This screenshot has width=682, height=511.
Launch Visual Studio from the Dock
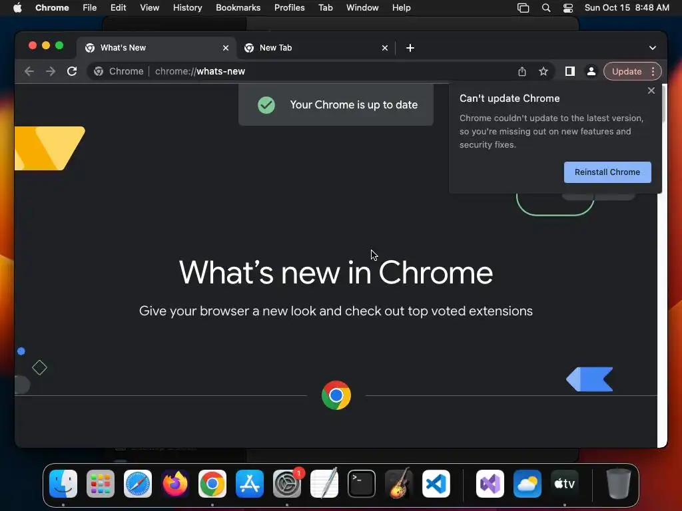point(490,484)
